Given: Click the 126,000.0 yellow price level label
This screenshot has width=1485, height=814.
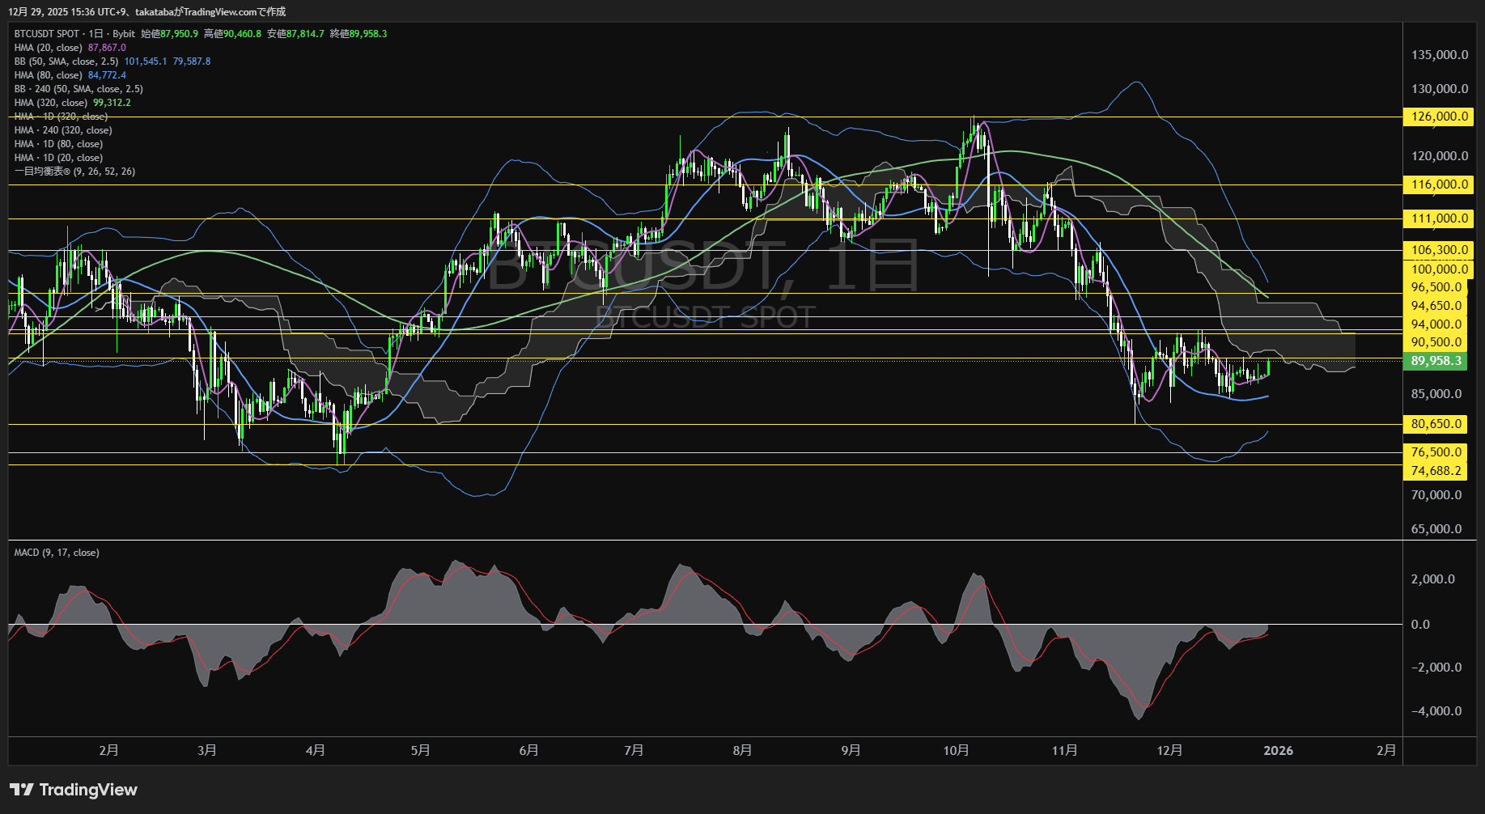Looking at the screenshot, I should 1438,117.
